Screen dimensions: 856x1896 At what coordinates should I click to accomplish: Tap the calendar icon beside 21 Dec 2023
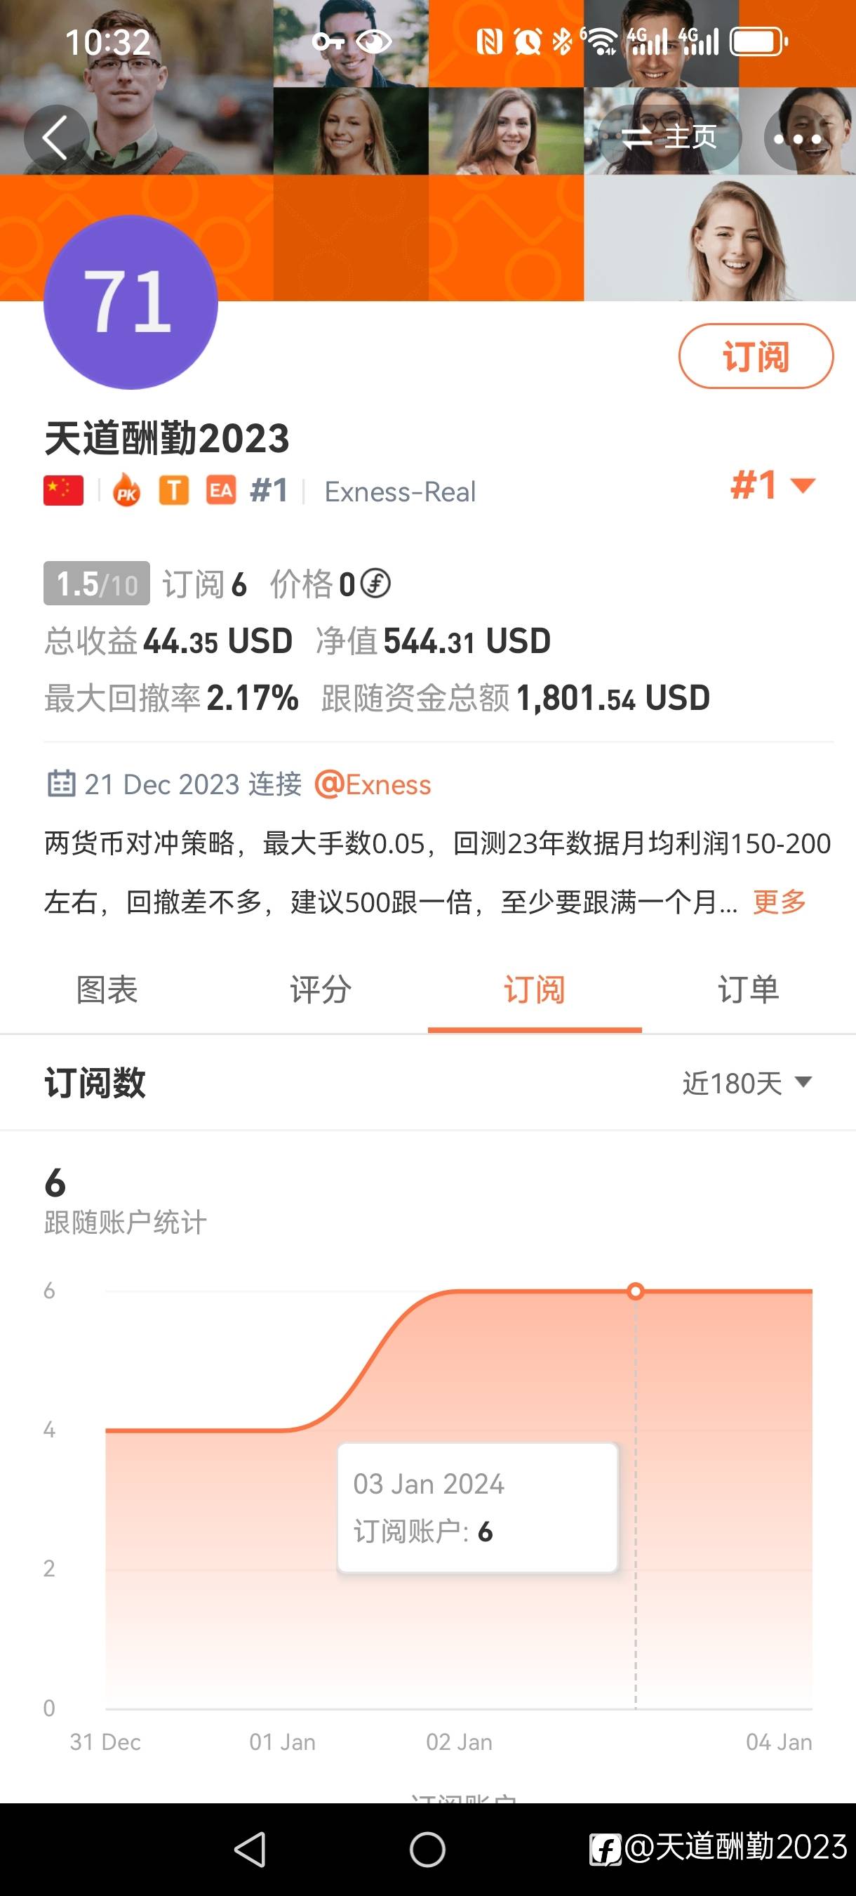61,784
